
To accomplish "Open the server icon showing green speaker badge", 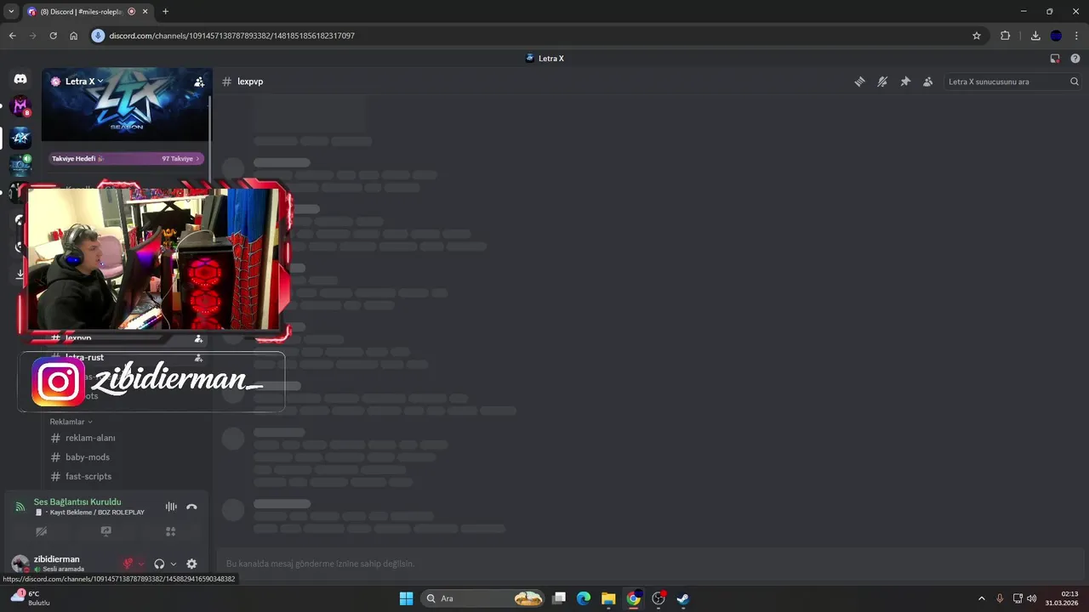I will tap(20, 164).
